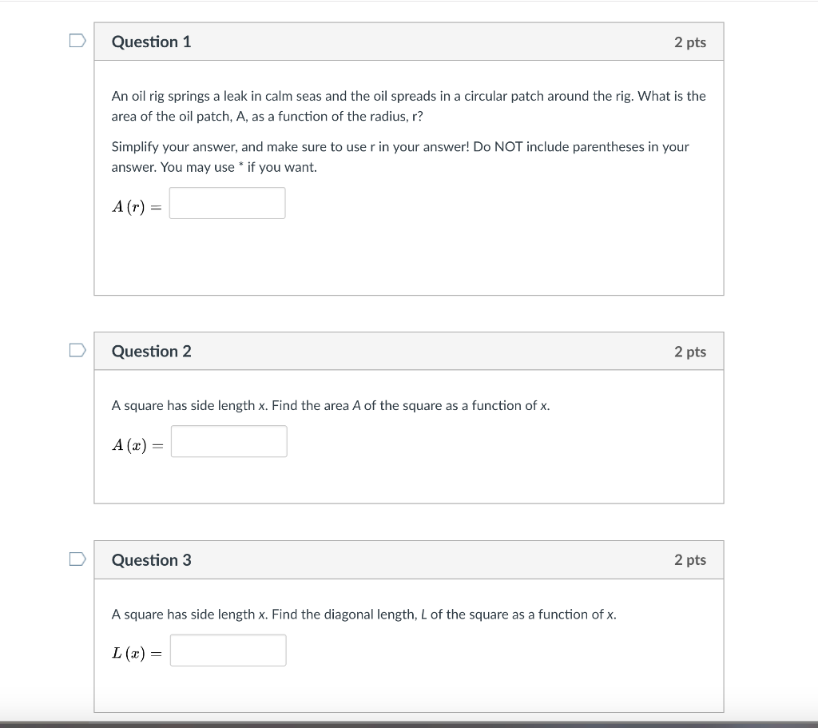818x728 pixels.
Task: Click the 'Simplify your answer' instruction paragraph
Action: point(400,157)
